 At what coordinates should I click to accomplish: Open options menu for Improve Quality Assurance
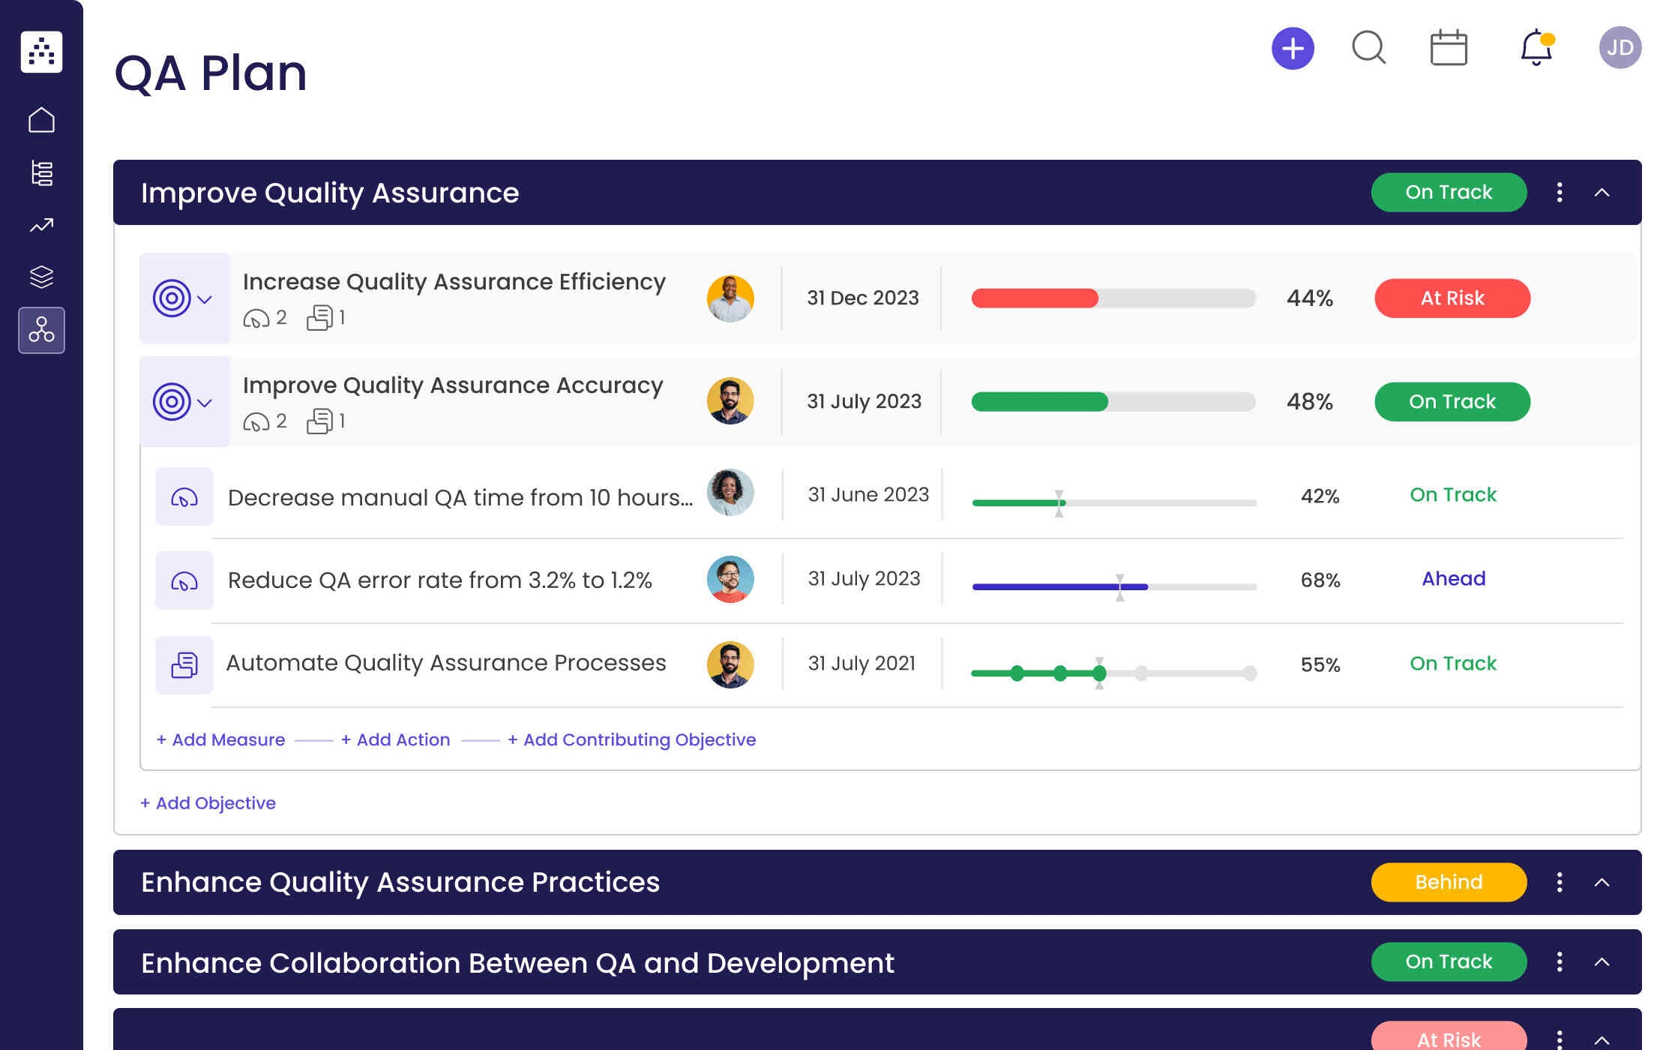click(1560, 193)
